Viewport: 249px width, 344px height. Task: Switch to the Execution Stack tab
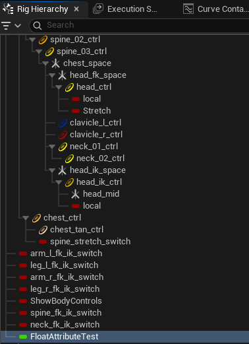coord(125,9)
